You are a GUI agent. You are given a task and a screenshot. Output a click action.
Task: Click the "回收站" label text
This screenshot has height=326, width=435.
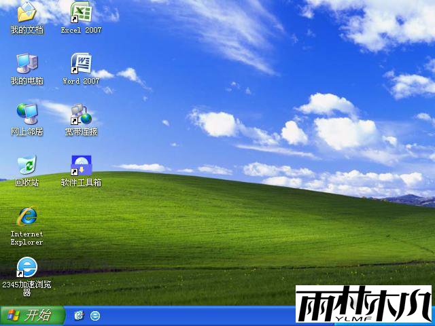coord(27,183)
